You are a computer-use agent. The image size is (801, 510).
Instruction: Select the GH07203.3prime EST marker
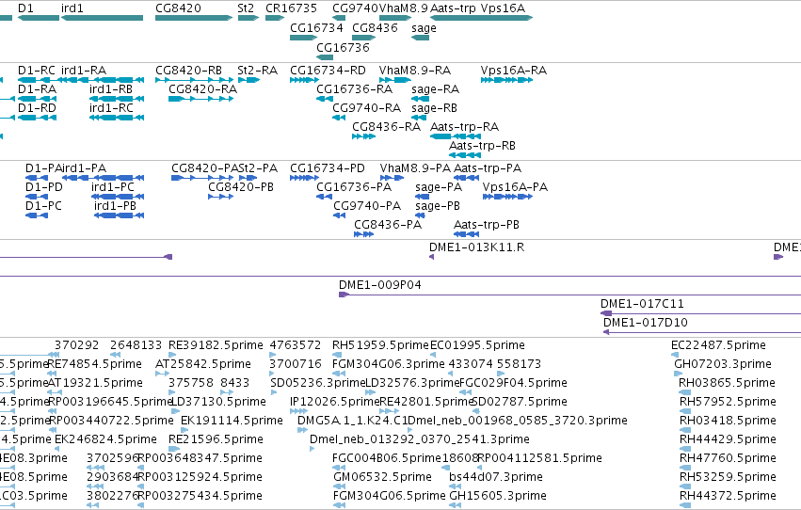pyautogui.click(x=679, y=374)
